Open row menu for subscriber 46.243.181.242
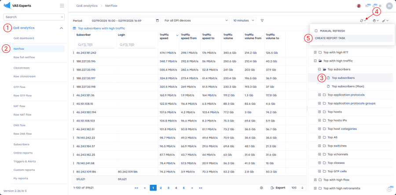396x195 pixels. pyautogui.click(x=74, y=53)
